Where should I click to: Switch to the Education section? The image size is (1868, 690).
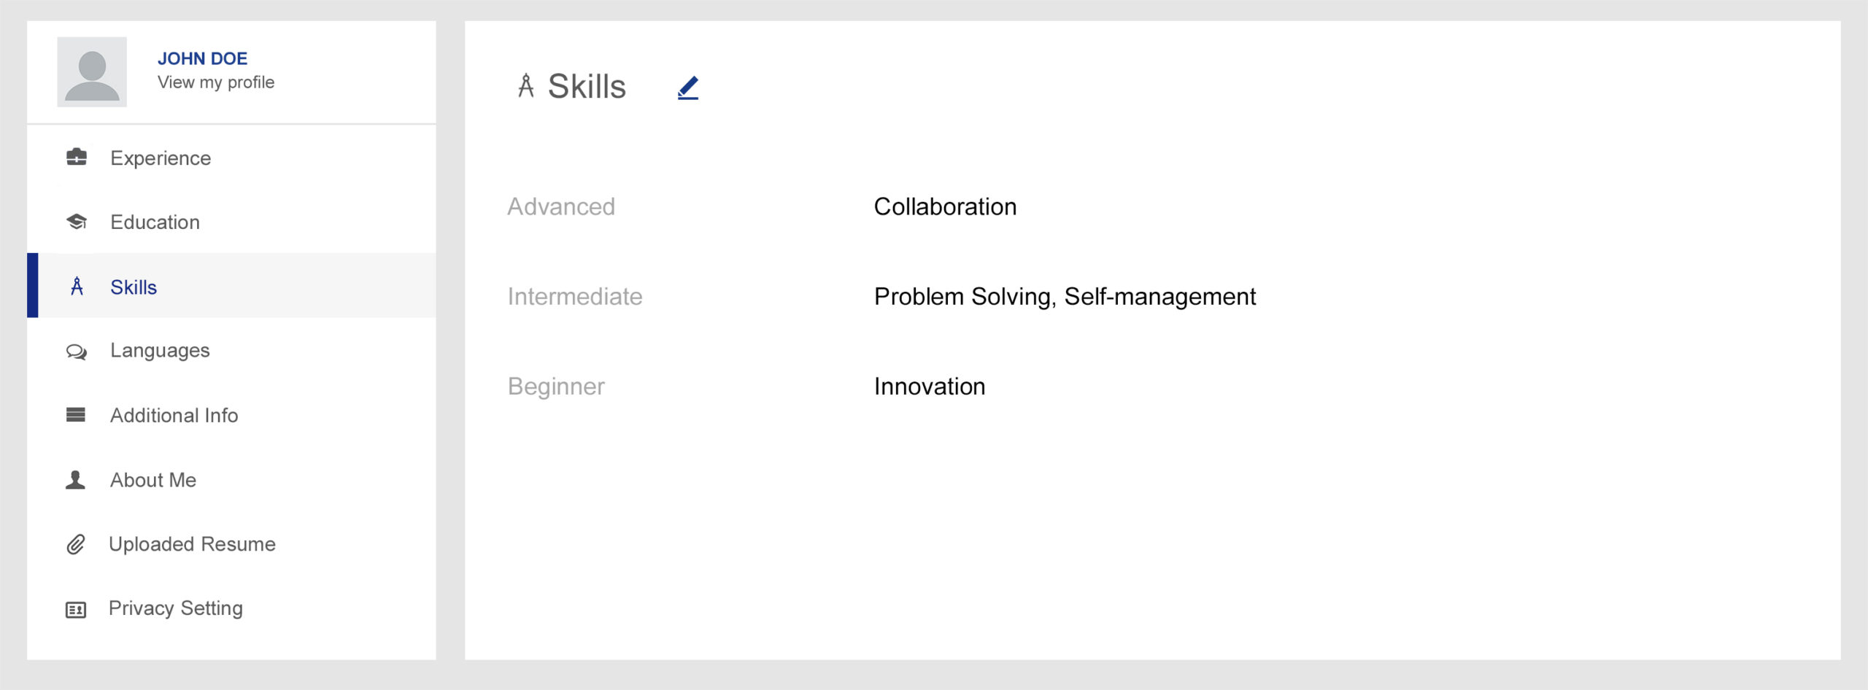[155, 221]
